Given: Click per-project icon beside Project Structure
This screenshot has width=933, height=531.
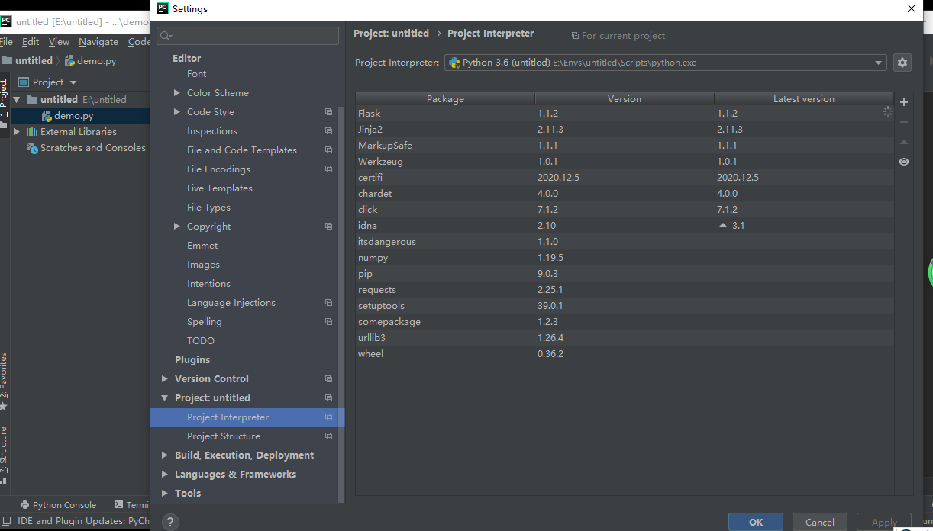Looking at the screenshot, I should pos(328,436).
